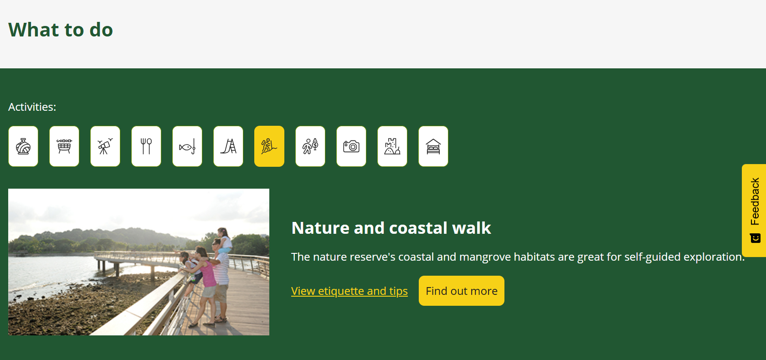Select the pottery vase activity icon
Viewport: 766px width, 360px height.
pyautogui.click(x=23, y=146)
